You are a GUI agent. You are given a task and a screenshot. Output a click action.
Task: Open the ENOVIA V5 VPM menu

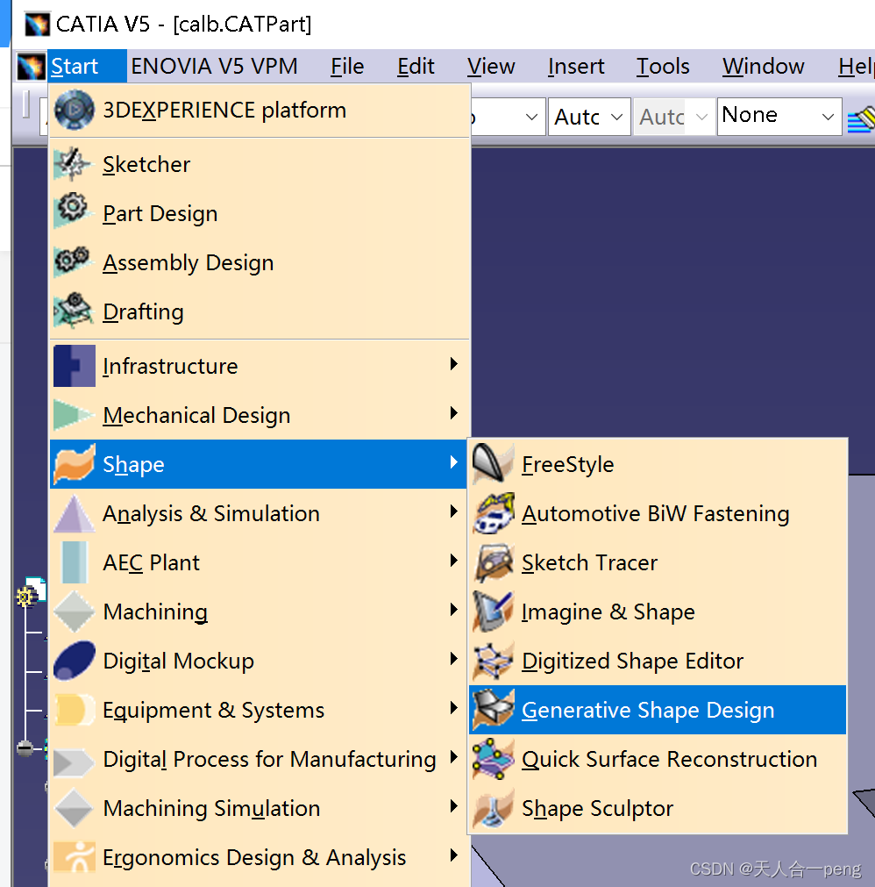tap(214, 66)
